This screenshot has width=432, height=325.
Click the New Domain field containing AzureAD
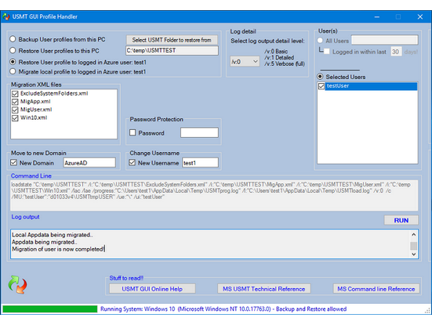pos(89,163)
